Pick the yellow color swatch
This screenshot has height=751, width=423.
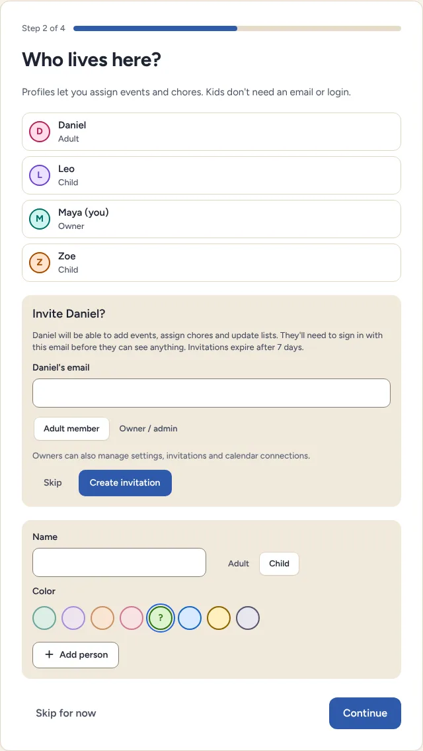tap(219, 618)
